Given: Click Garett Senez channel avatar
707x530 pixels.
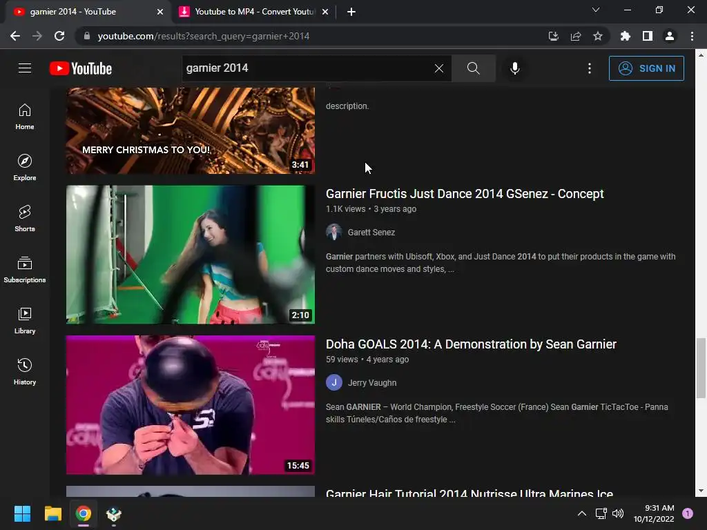Looking at the screenshot, I should click(334, 232).
